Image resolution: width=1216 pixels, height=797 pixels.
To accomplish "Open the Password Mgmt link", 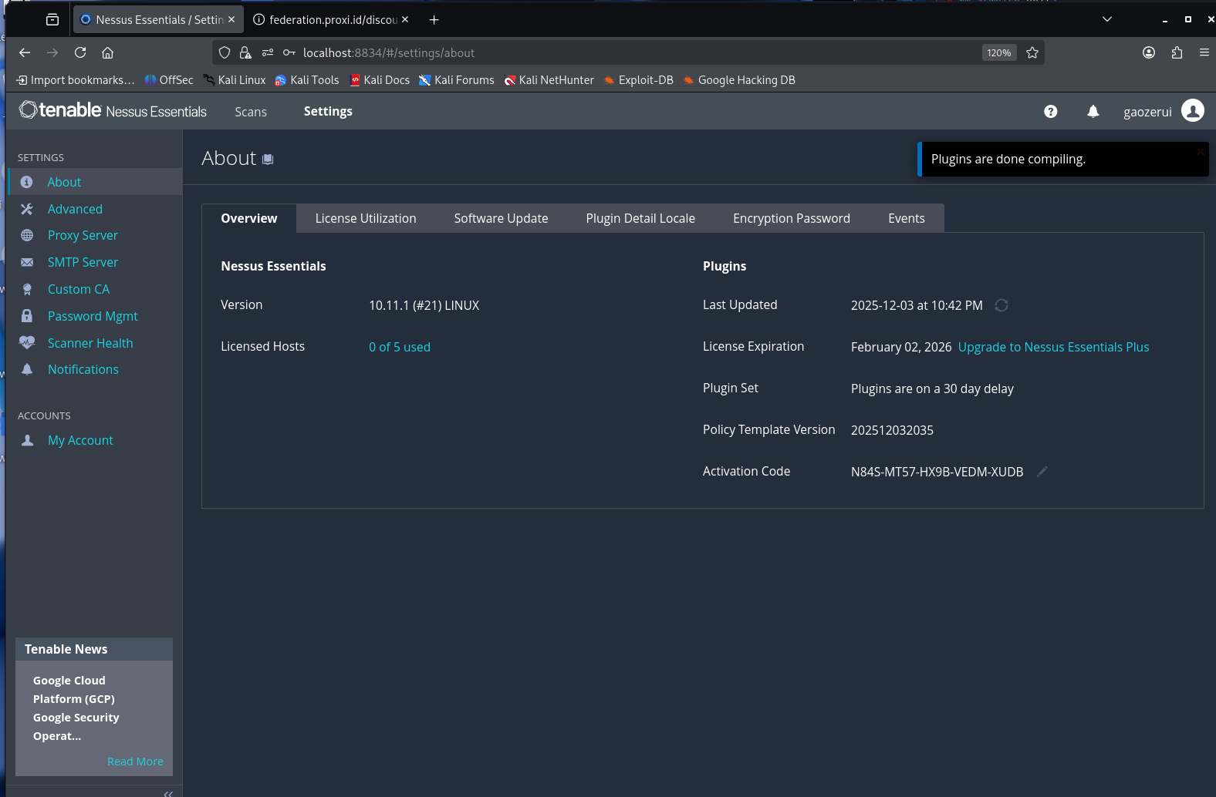I will [93, 316].
